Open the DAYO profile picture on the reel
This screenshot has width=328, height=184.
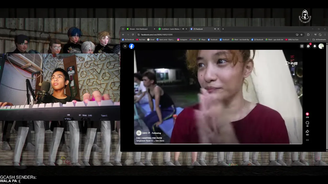click(139, 133)
